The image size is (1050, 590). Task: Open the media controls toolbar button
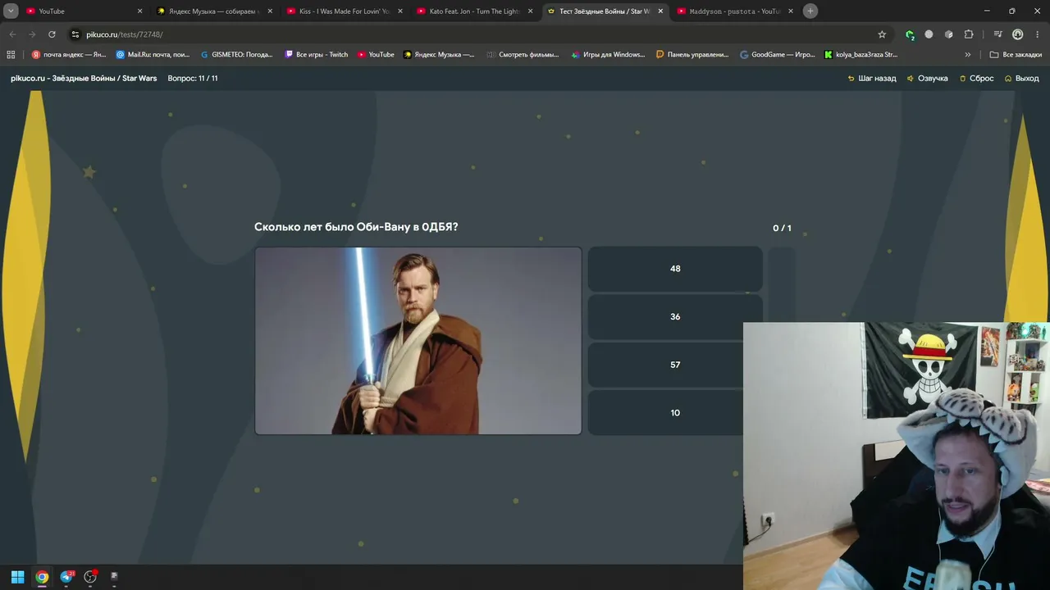(997, 34)
